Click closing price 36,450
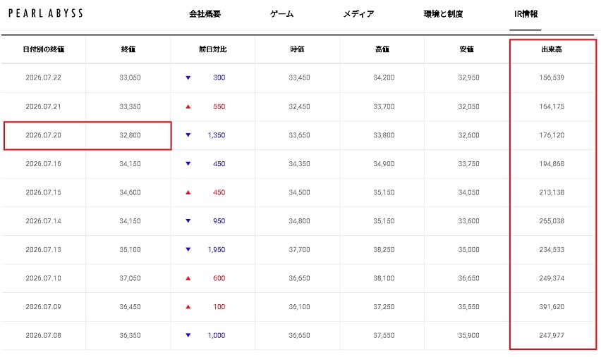Screen dimensions: 601x357 click(130, 307)
